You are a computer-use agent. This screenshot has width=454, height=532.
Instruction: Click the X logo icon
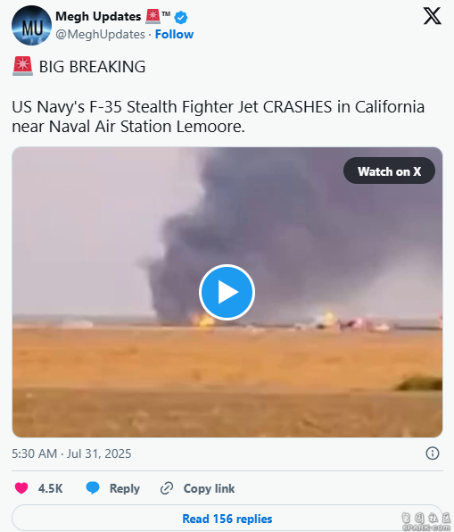point(433,16)
